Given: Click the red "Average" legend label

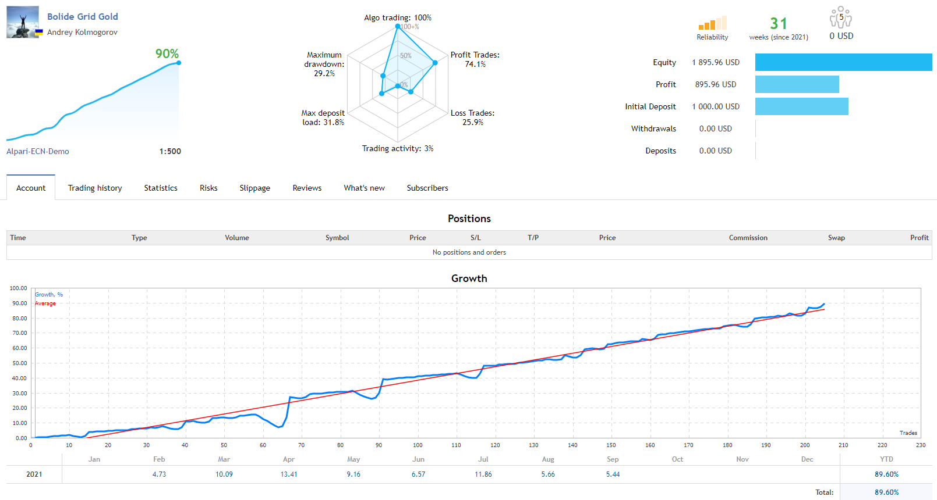Looking at the screenshot, I should coord(45,303).
